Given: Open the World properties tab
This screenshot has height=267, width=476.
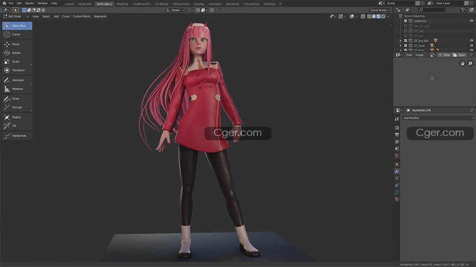Looking at the screenshot, I should (x=397, y=155).
